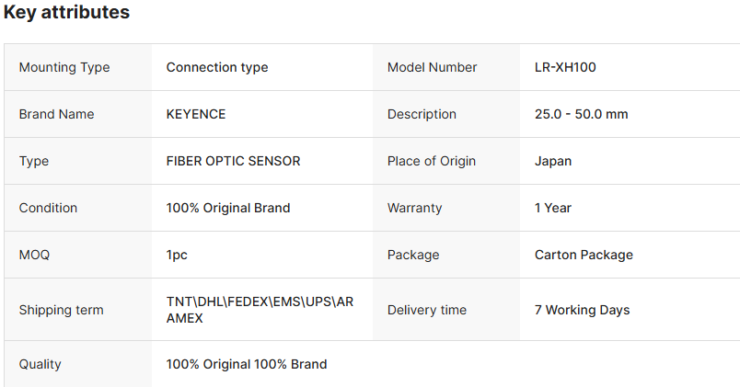The image size is (740, 387).
Task: Select the 7 Working Days value
Action: (582, 310)
